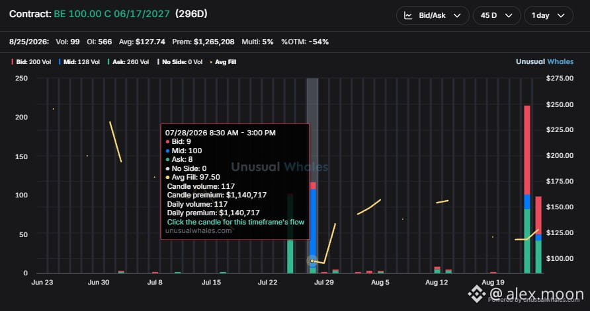590x311 pixels.
Task: Open the 45 D range dropdown
Action: [x=496, y=15]
